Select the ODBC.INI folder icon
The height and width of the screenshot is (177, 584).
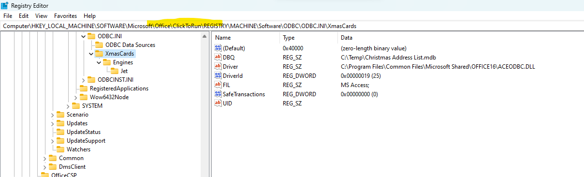tap(91, 36)
